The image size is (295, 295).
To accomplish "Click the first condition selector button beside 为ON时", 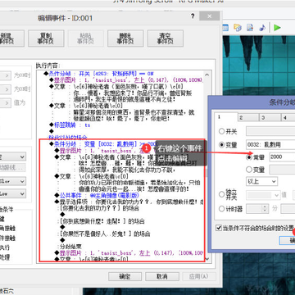I will pyautogui.click(x=6, y=75).
